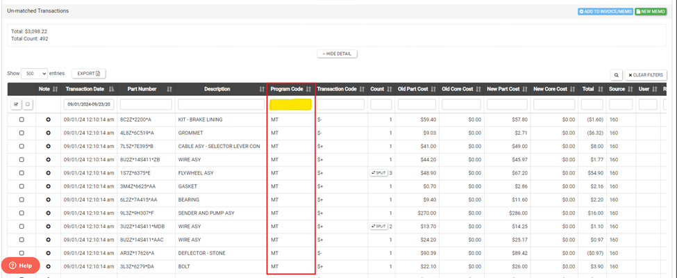This screenshot has width=677, height=278.
Task: Click the deselect-all empty box icon
Action: pos(27,104)
